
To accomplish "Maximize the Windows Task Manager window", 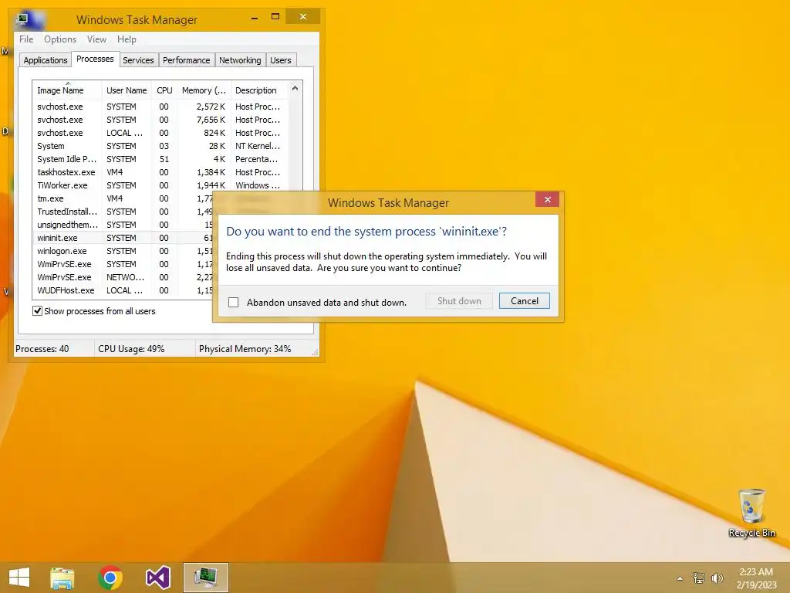I will (x=275, y=17).
